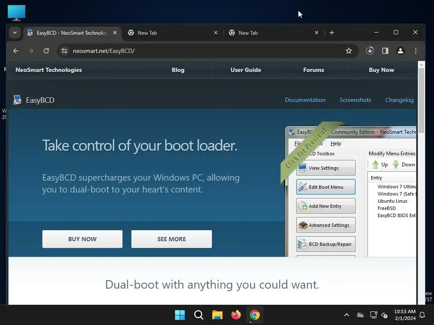
Task: Close the first New Tab
Action: 216,33
